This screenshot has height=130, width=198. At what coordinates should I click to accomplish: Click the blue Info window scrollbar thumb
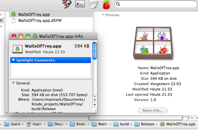pos(95,51)
